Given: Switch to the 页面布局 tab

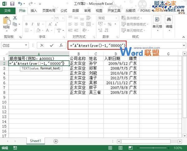Looking at the screenshot, I should pyautogui.click(x=49, y=11).
